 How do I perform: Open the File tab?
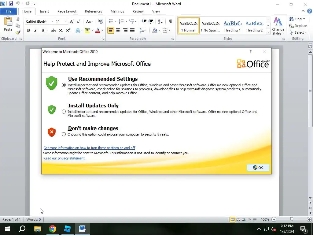(x=9, y=11)
